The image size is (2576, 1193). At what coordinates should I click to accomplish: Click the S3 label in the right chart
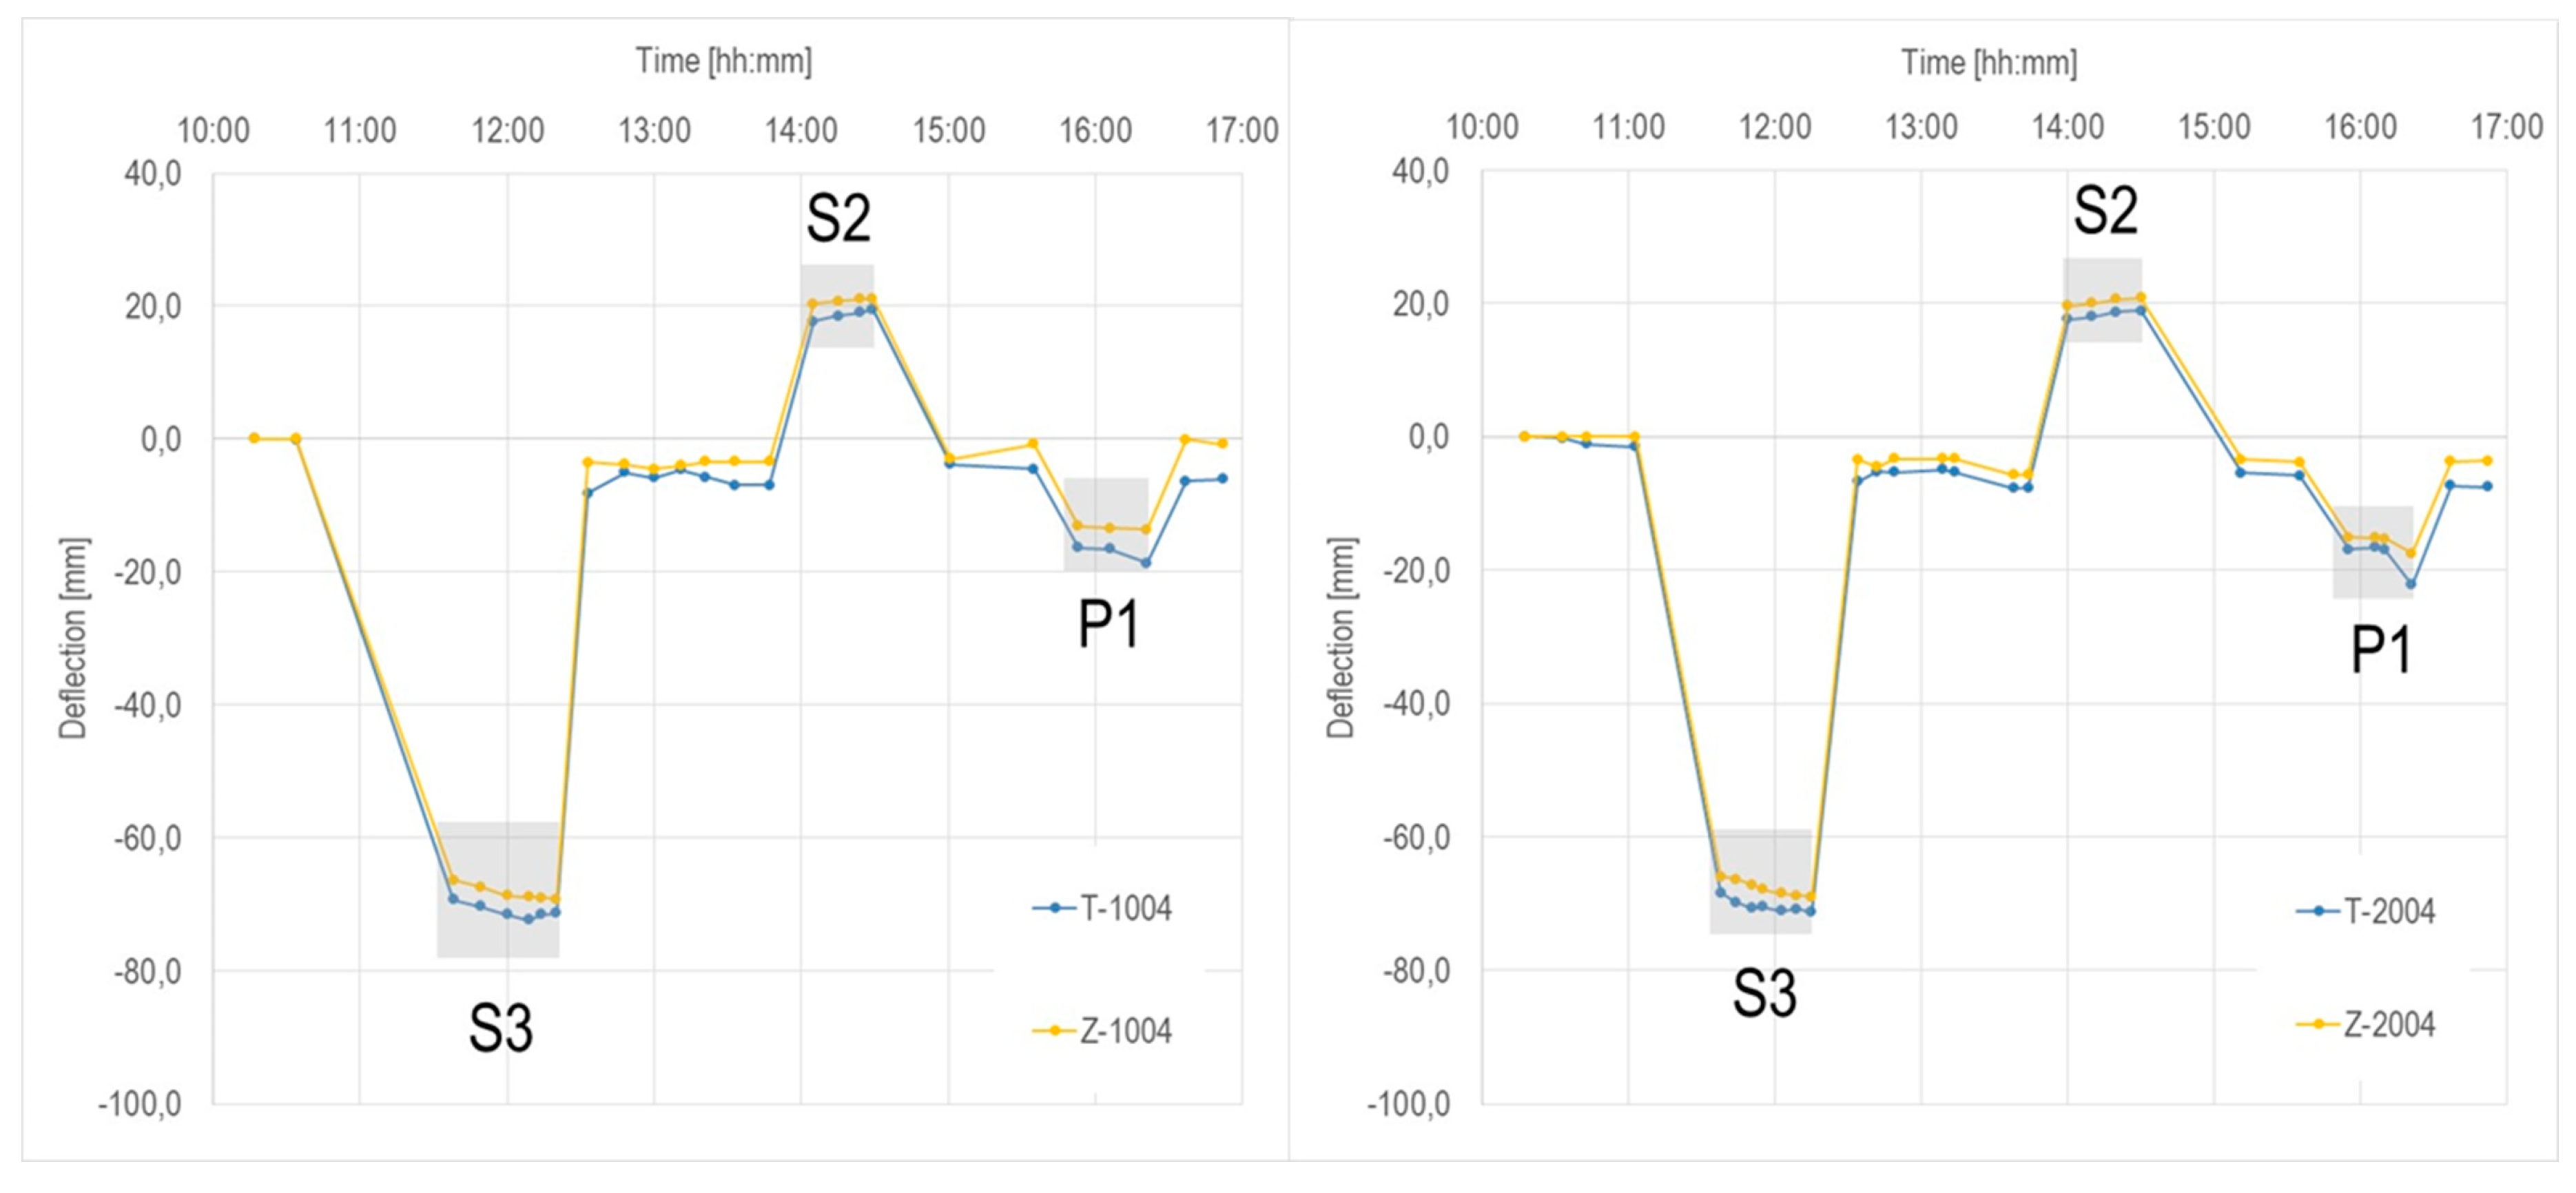pyautogui.click(x=1764, y=994)
